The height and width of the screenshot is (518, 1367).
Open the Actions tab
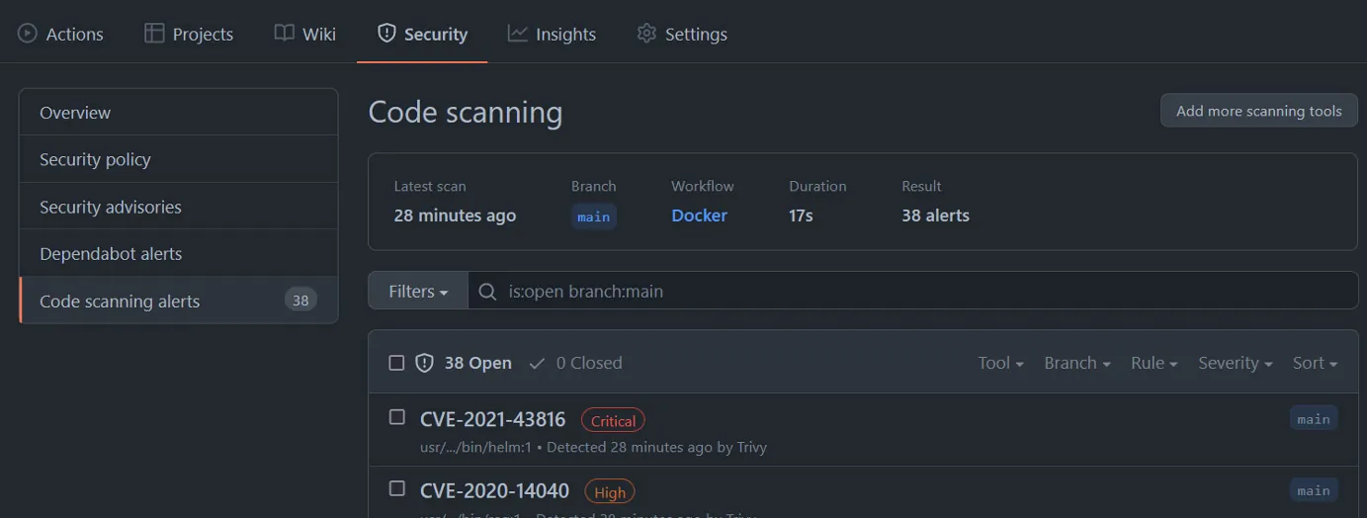[60, 34]
